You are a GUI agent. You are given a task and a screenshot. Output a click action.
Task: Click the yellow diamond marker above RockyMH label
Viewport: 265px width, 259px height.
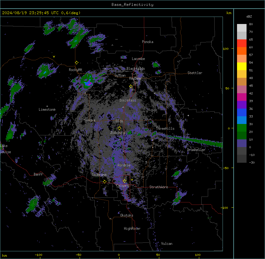pos(77,63)
